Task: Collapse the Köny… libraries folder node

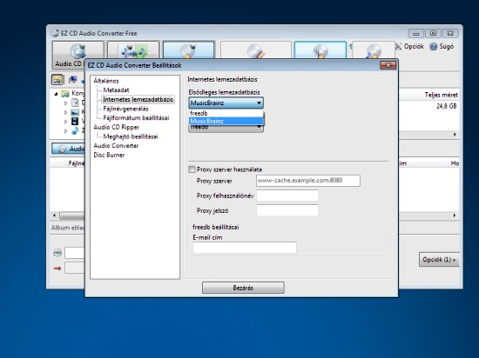Action: 56,94
